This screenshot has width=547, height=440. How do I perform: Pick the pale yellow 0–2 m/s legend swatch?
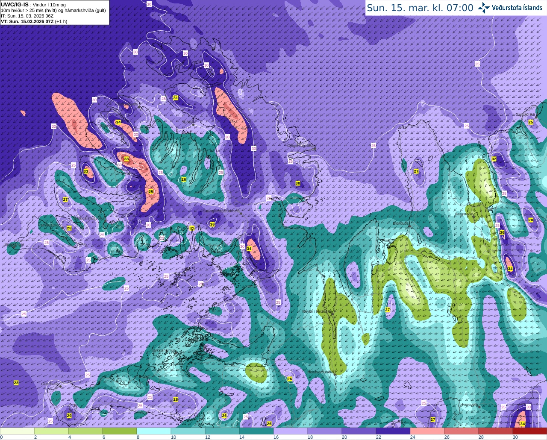(17, 431)
